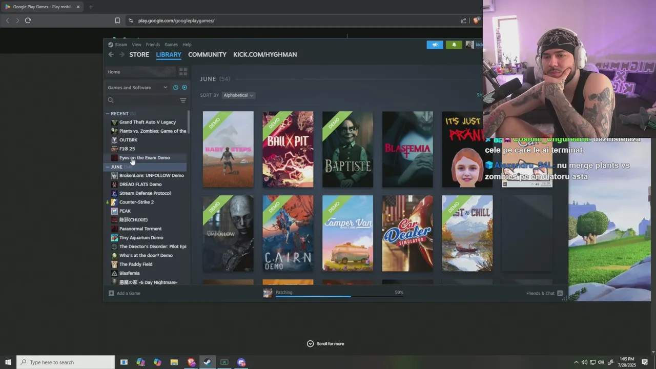The width and height of the screenshot is (656, 369).
Task: Click the Steam icon in taskbar
Action: coord(207,362)
